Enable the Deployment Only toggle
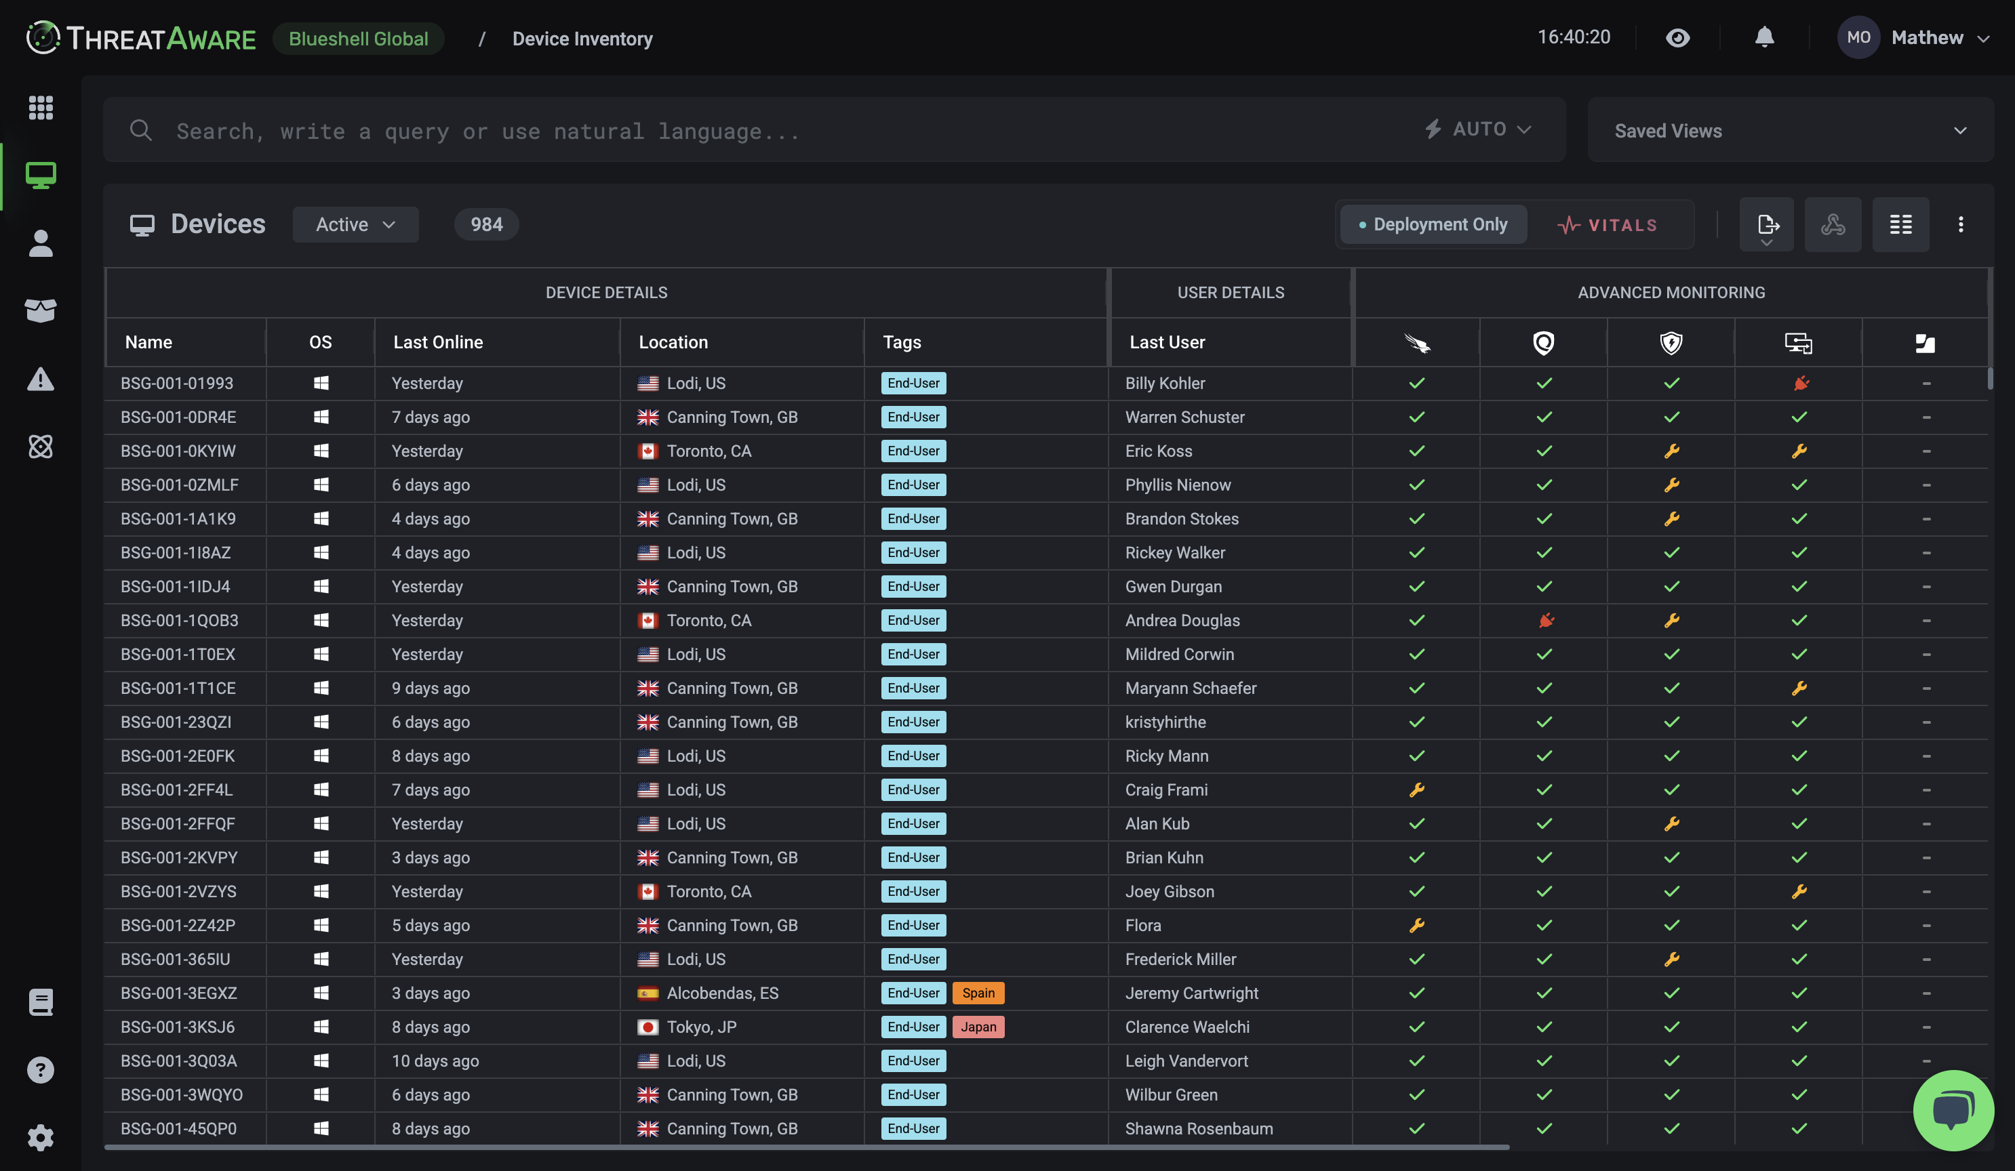This screenshot has height=1171, width=2015. (1432, 224)
